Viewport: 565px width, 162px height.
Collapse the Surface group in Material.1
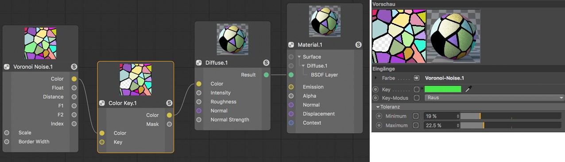tap(299, 57)
